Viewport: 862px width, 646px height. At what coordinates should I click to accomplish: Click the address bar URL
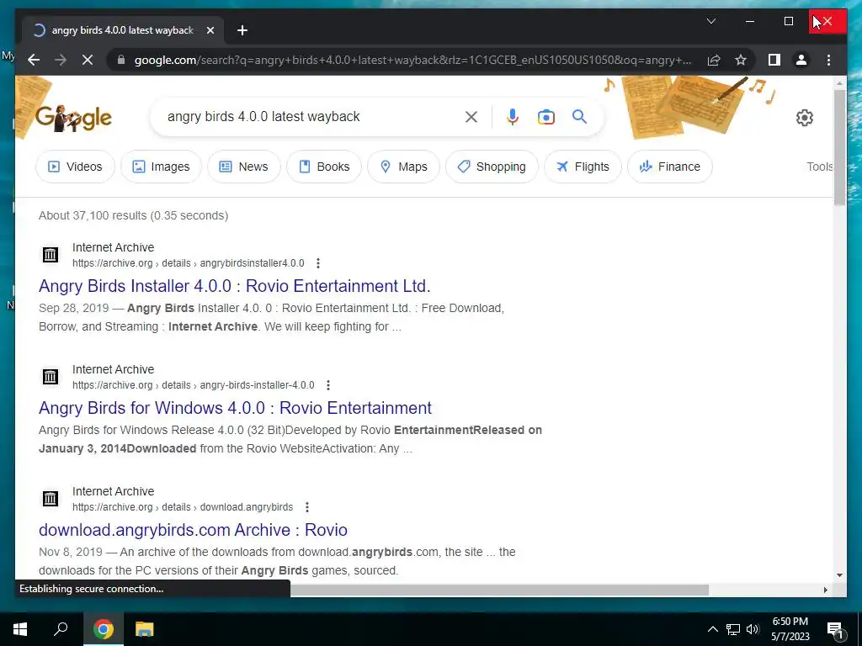pos(412,60)
